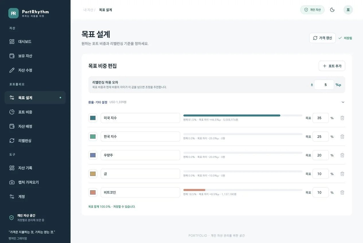363x243 pixels.
Task: Click the 비트코인 name field
Action: (140, 193)
